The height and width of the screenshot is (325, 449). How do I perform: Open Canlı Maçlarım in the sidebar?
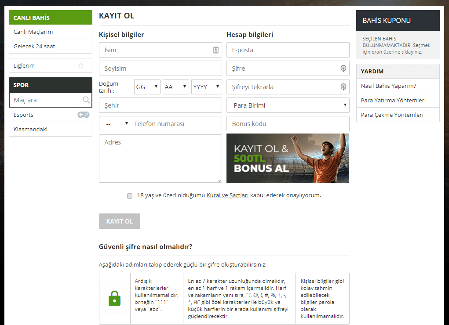click(x=33, y=32)
